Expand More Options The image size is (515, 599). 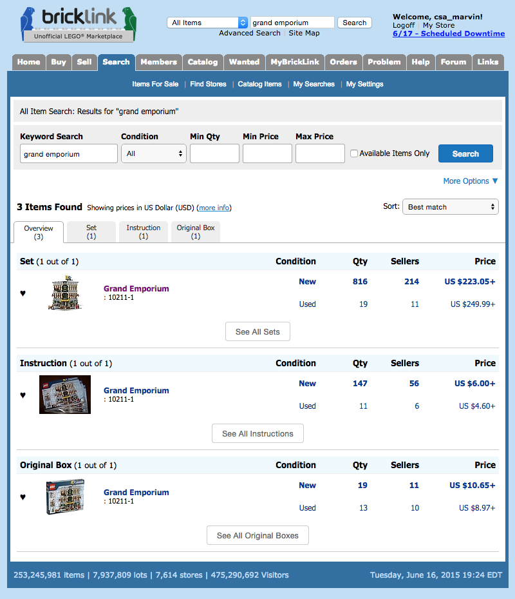tap(471, 181)
